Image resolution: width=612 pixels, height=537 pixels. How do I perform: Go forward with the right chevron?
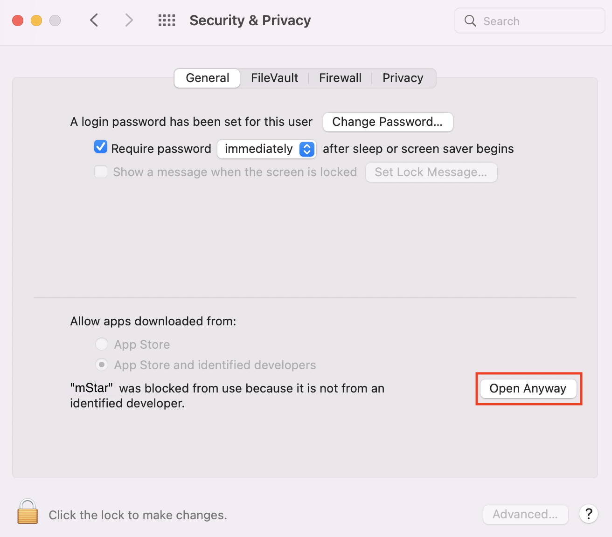[x=129, y=20]
